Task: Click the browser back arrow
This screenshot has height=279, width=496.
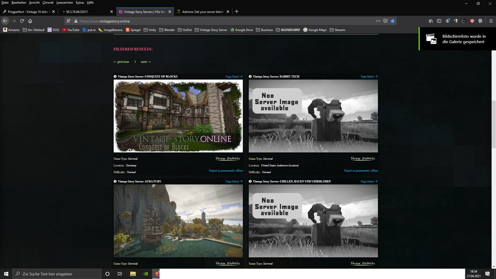Action: 5,21
